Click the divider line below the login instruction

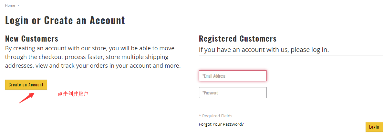click(291, 55)
